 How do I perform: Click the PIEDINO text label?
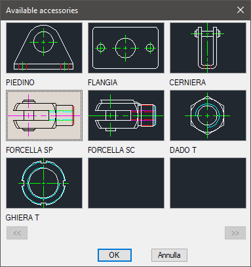tap(20, 83)
